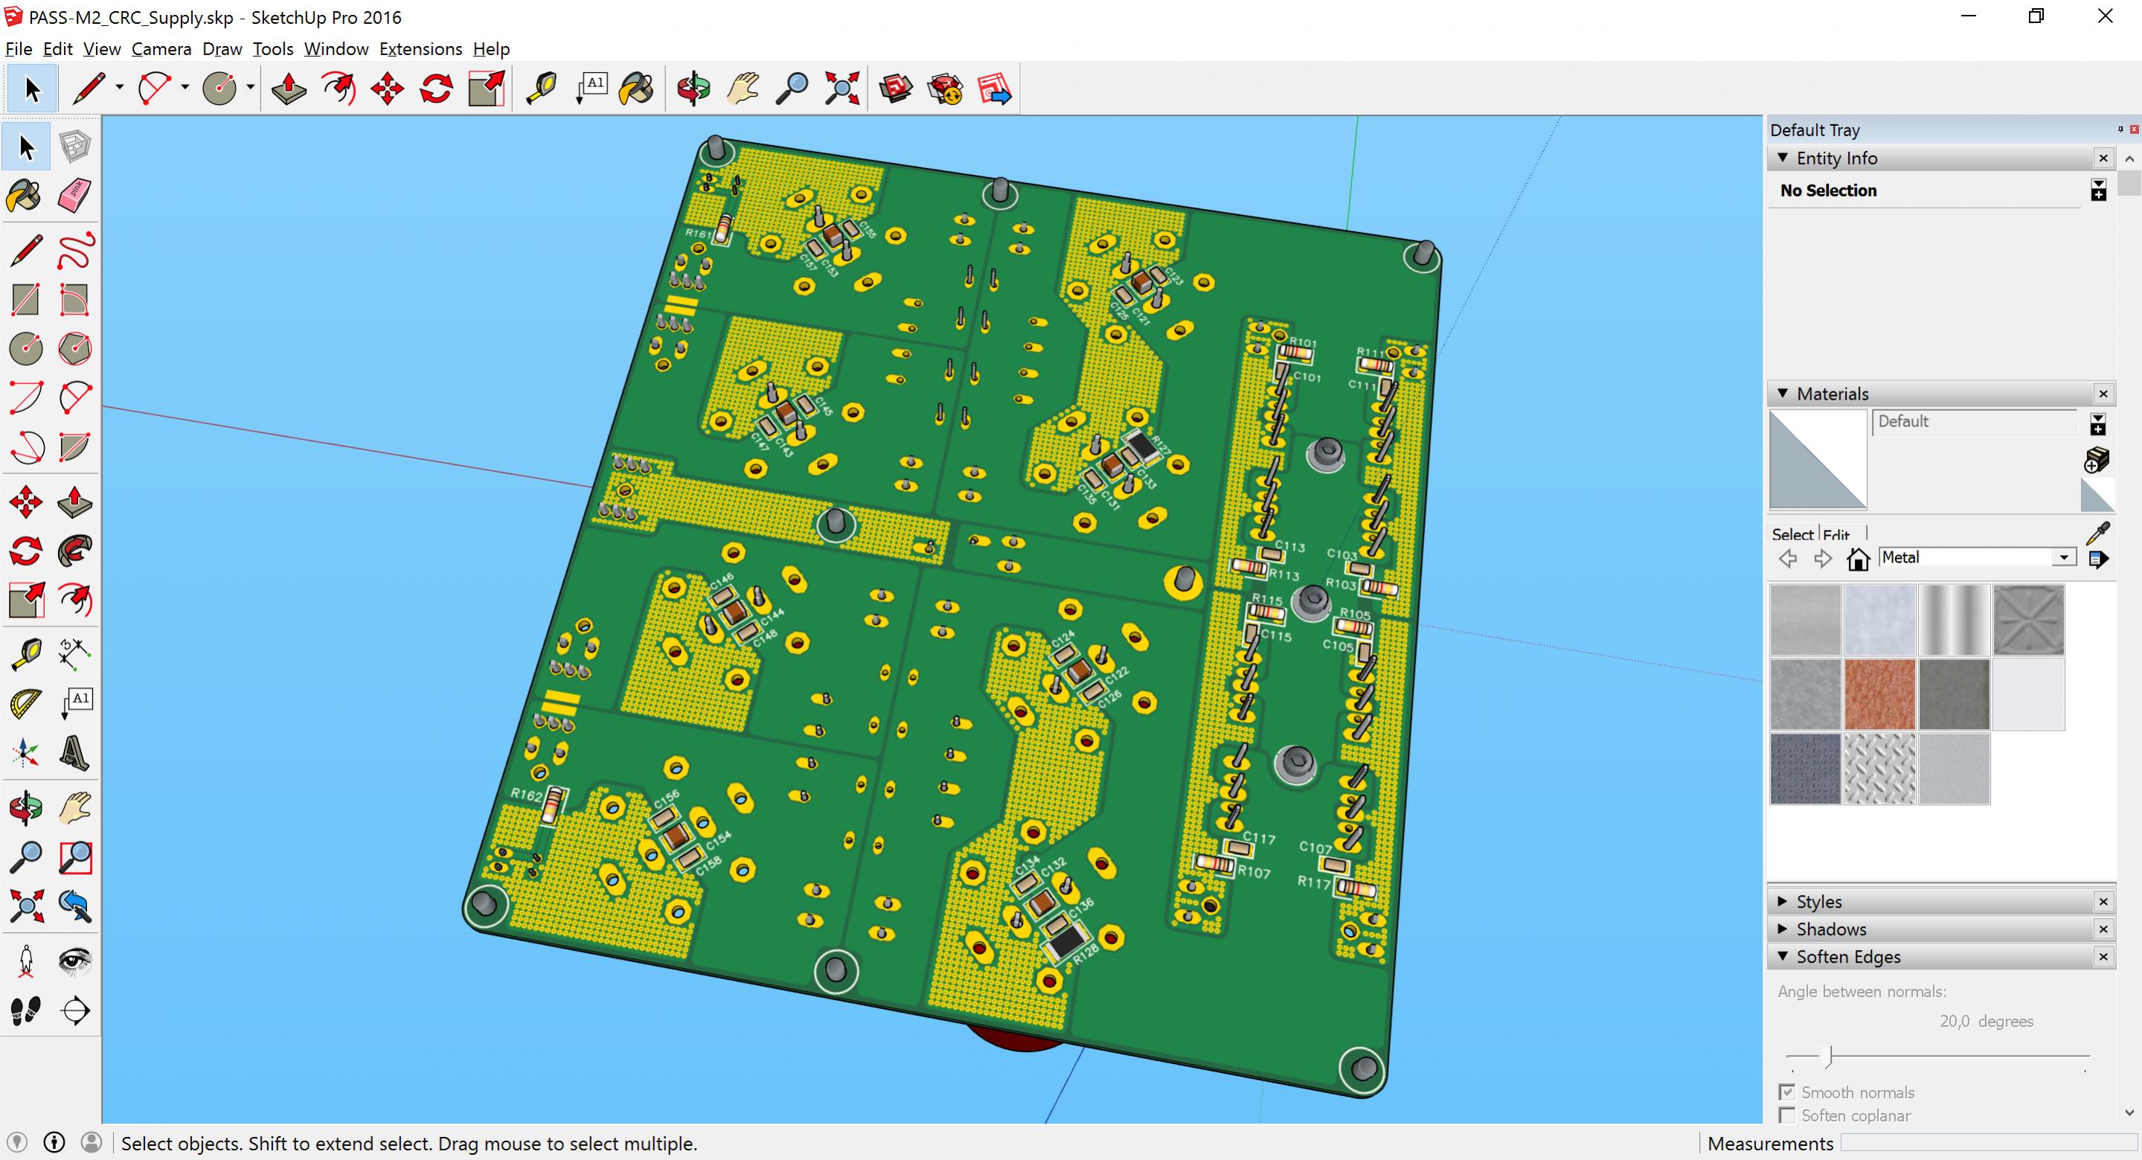Select the Position Camera tool
The image size is (2142, 1160).
pos(26,961)
